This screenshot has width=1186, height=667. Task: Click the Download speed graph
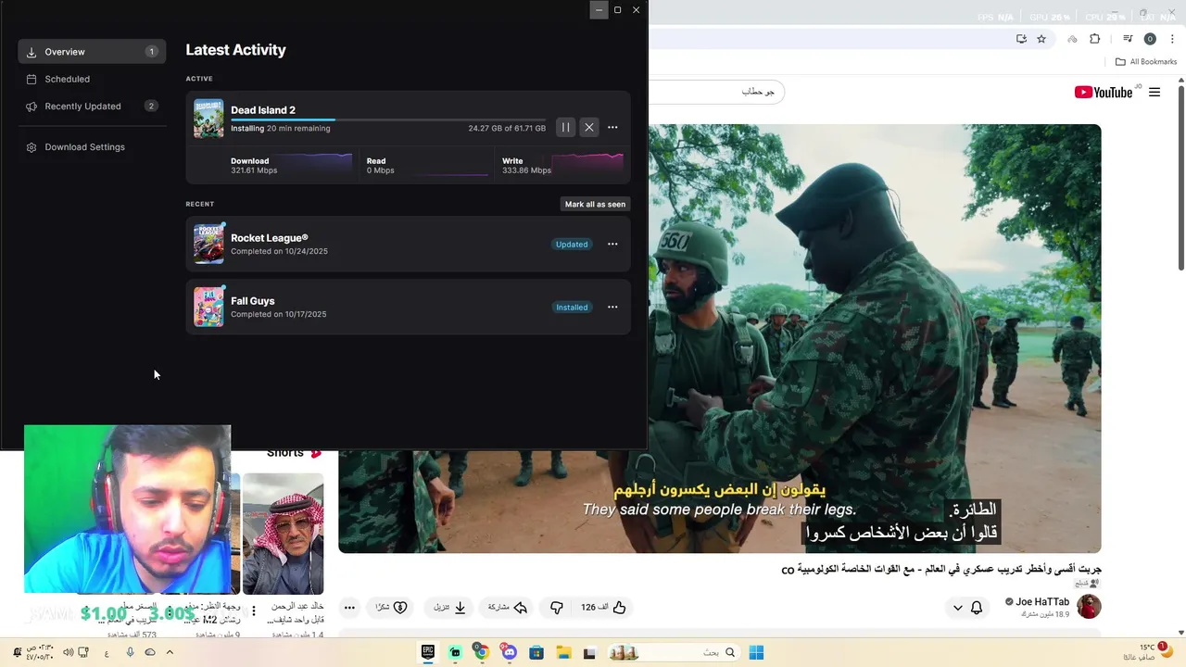click(315, 165)
